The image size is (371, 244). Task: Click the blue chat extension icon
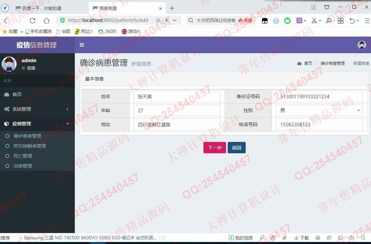point(276,21)
